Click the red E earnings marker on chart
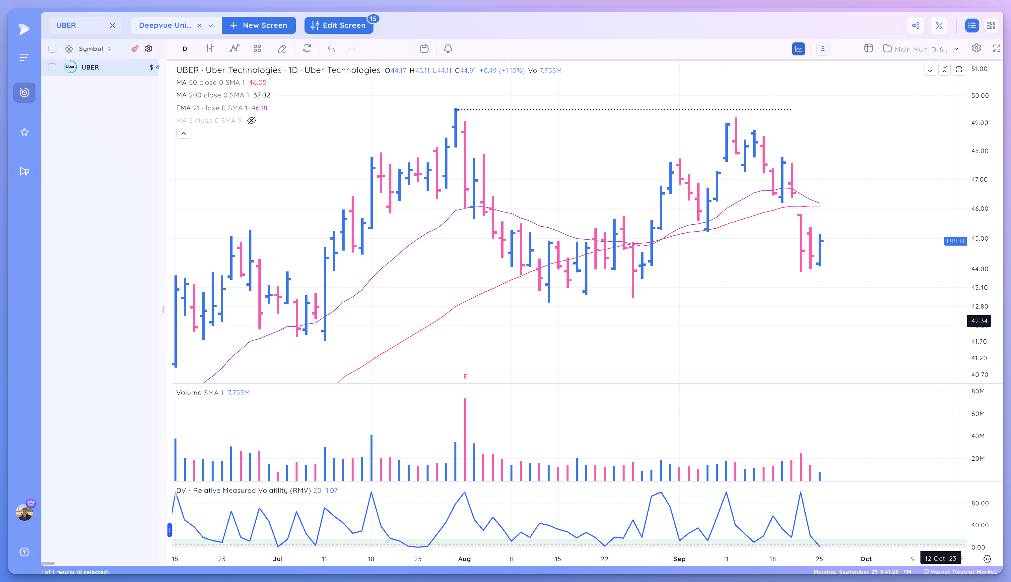The image size is (1011, 582). tap(465, 376)
